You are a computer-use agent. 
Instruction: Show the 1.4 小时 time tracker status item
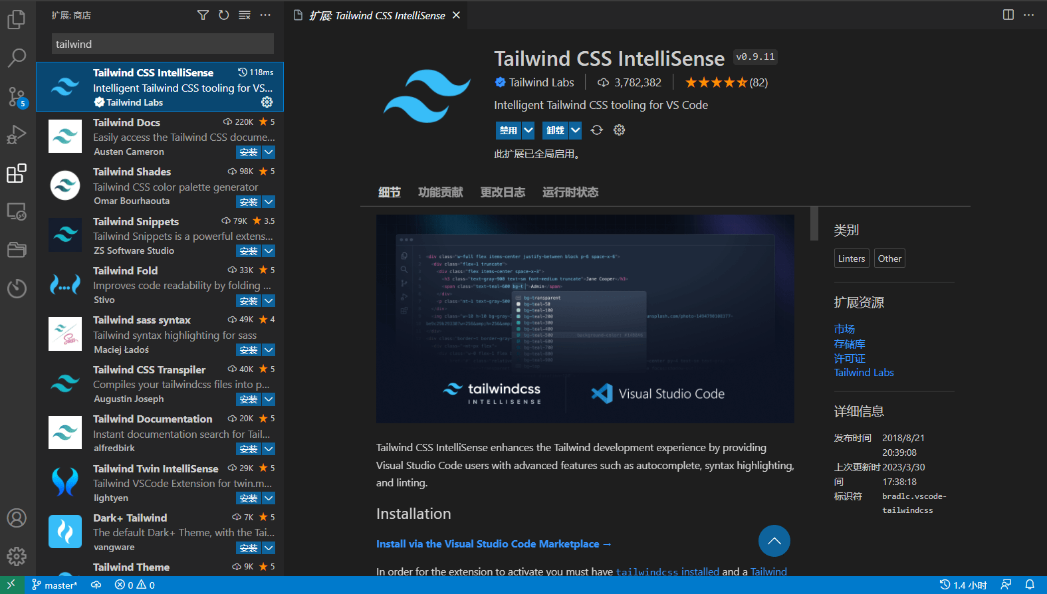click(x=963, y=585)
